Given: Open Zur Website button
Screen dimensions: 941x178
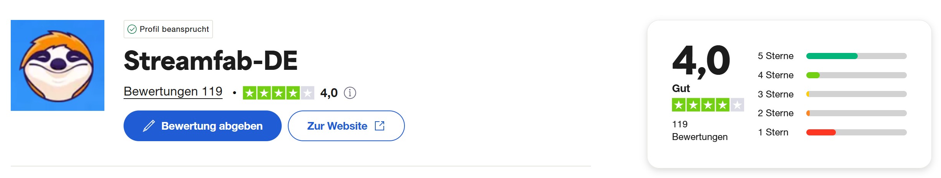Looking at the screenshot, I should tap(346, 126).
